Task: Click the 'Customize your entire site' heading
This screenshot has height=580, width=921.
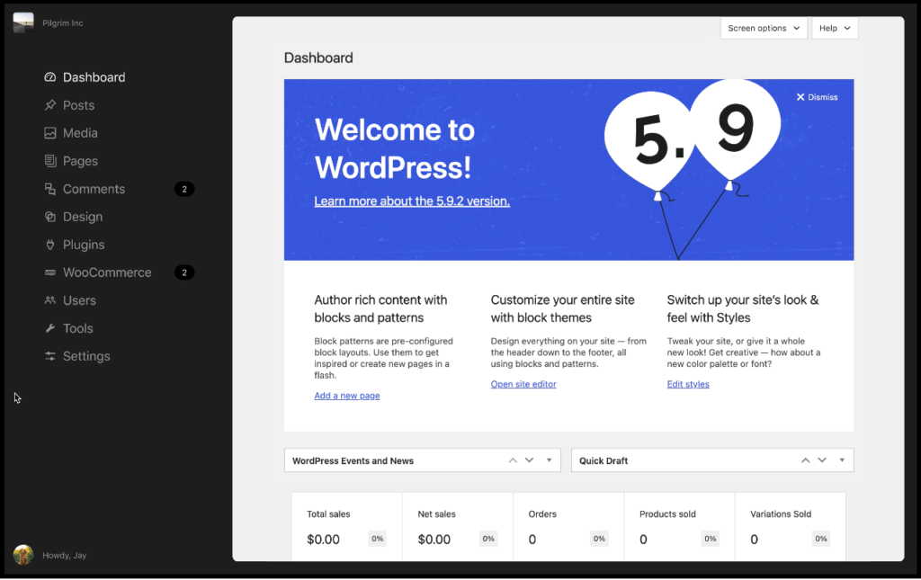Action: [x=563, y=308]
